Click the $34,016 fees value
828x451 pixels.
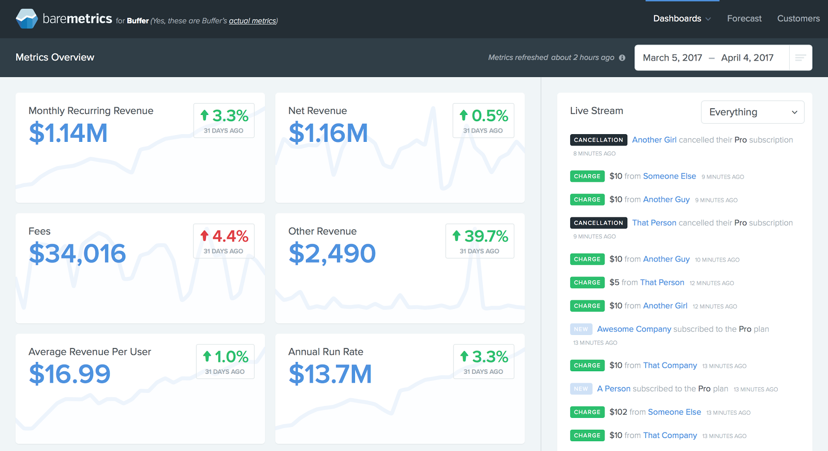[x=78, y=254]
